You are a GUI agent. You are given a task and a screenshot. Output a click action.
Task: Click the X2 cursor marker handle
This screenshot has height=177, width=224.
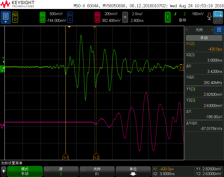pos(96,157)
